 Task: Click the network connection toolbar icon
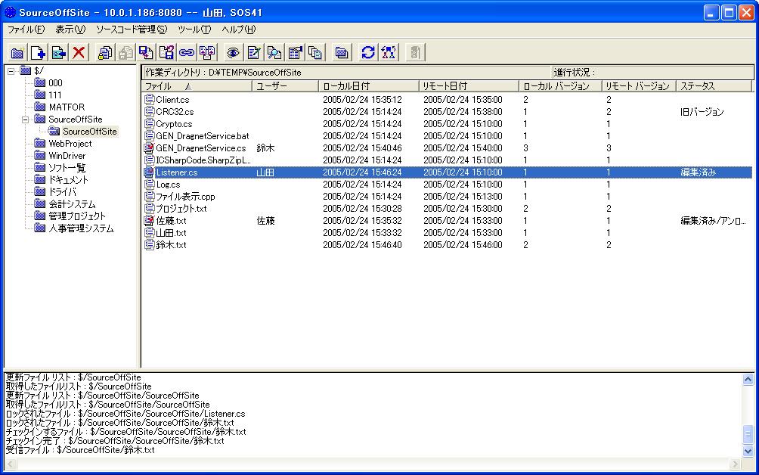tap(389, 52)
